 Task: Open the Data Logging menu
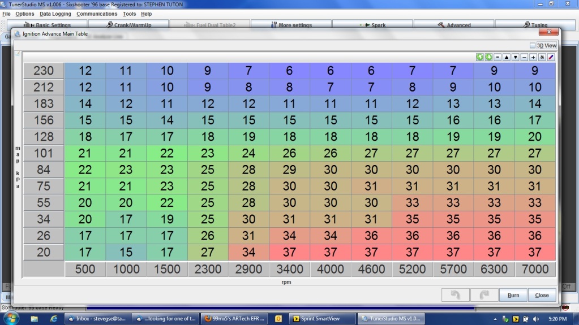click(x=55, y=14)
